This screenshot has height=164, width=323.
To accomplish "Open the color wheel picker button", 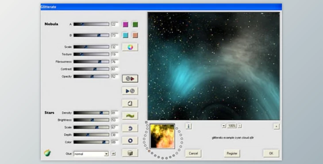I will click(x=130, y=47).
